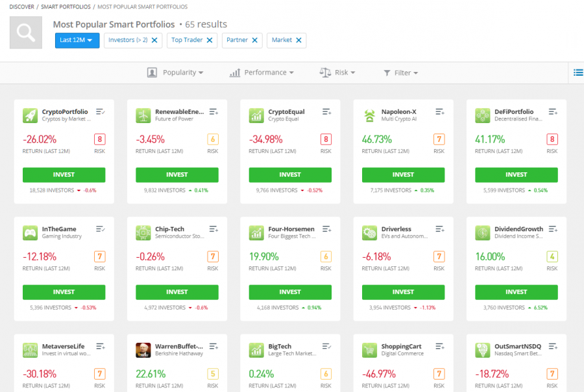Invest in DividendGrowth
The width and height of the screenshot is (584, 392).
[x=517, y=292]
